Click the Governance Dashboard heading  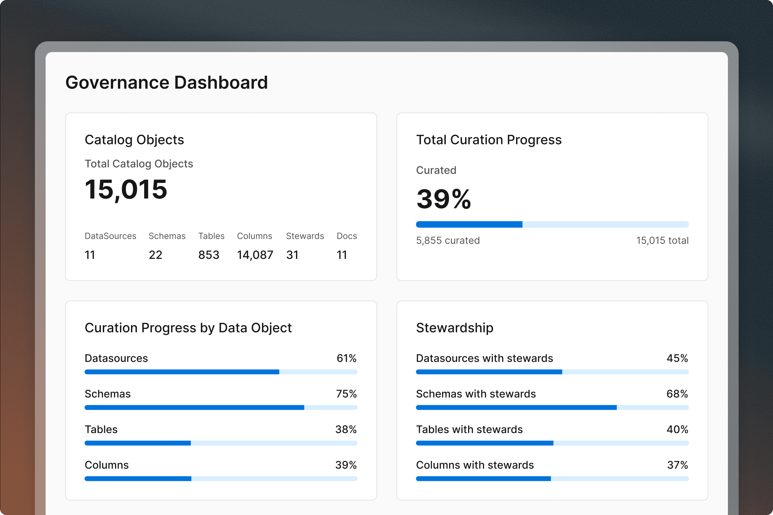[x=167, y=82]
